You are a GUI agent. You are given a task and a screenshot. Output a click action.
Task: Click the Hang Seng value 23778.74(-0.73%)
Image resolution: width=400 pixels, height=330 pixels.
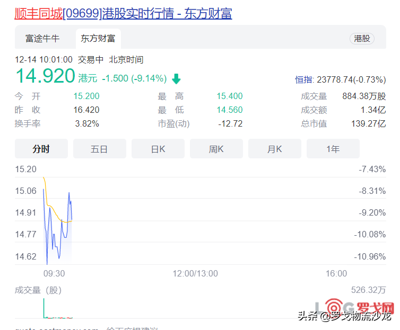[x=351, y=79]
